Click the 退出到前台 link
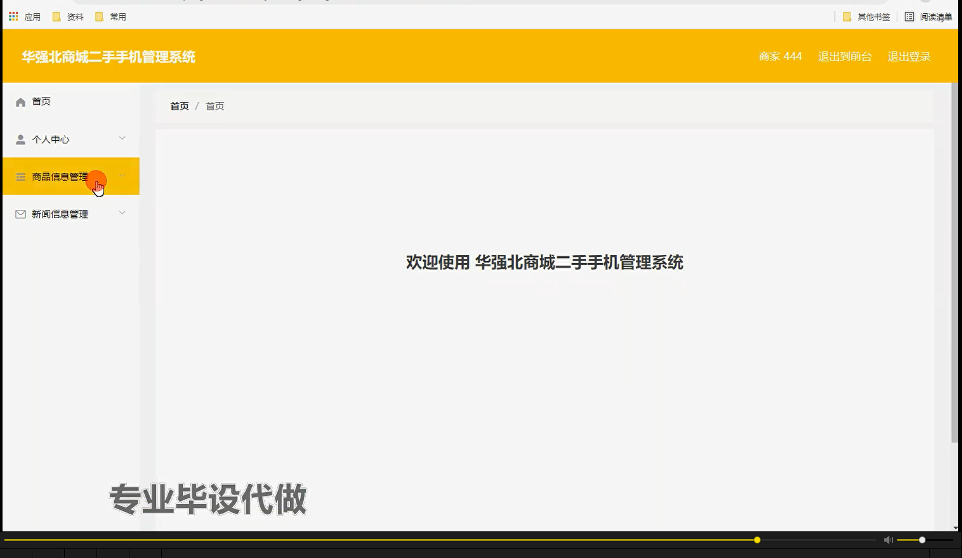962x558 pixels. [x=845, y=56]
